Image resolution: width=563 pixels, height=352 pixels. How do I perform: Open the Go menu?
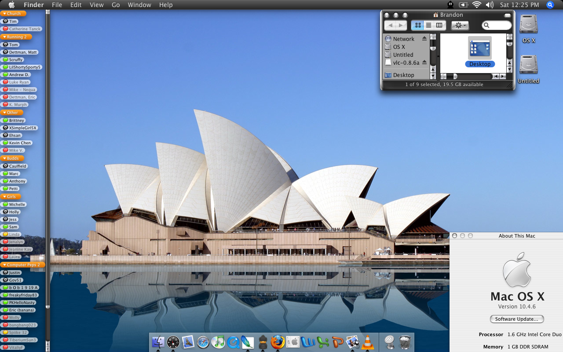tap(116, 5)
